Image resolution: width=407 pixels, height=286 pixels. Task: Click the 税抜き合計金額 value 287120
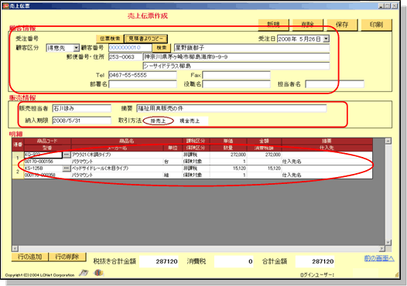coord(159,261)
